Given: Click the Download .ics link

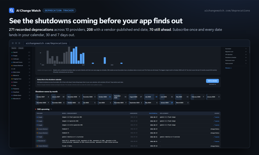Looking at the screenshot, I should (x=212, y=84).
